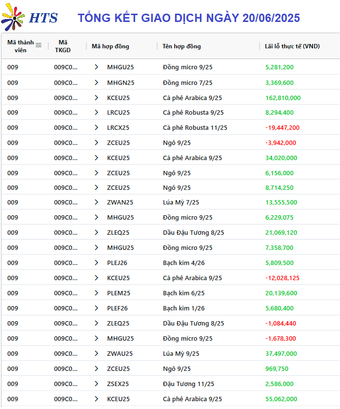The height and width of the screenshot is (409, 340).
Task: Sort by Lãi lỗ thực tế (VND) header
Action: point(292,46)
